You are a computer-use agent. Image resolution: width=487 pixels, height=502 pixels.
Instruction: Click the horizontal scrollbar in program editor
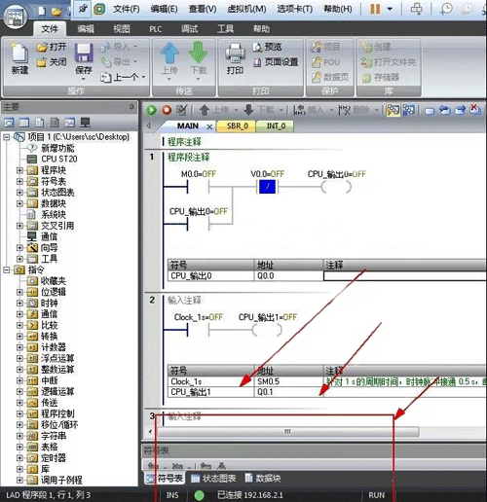tap(287, 432)
